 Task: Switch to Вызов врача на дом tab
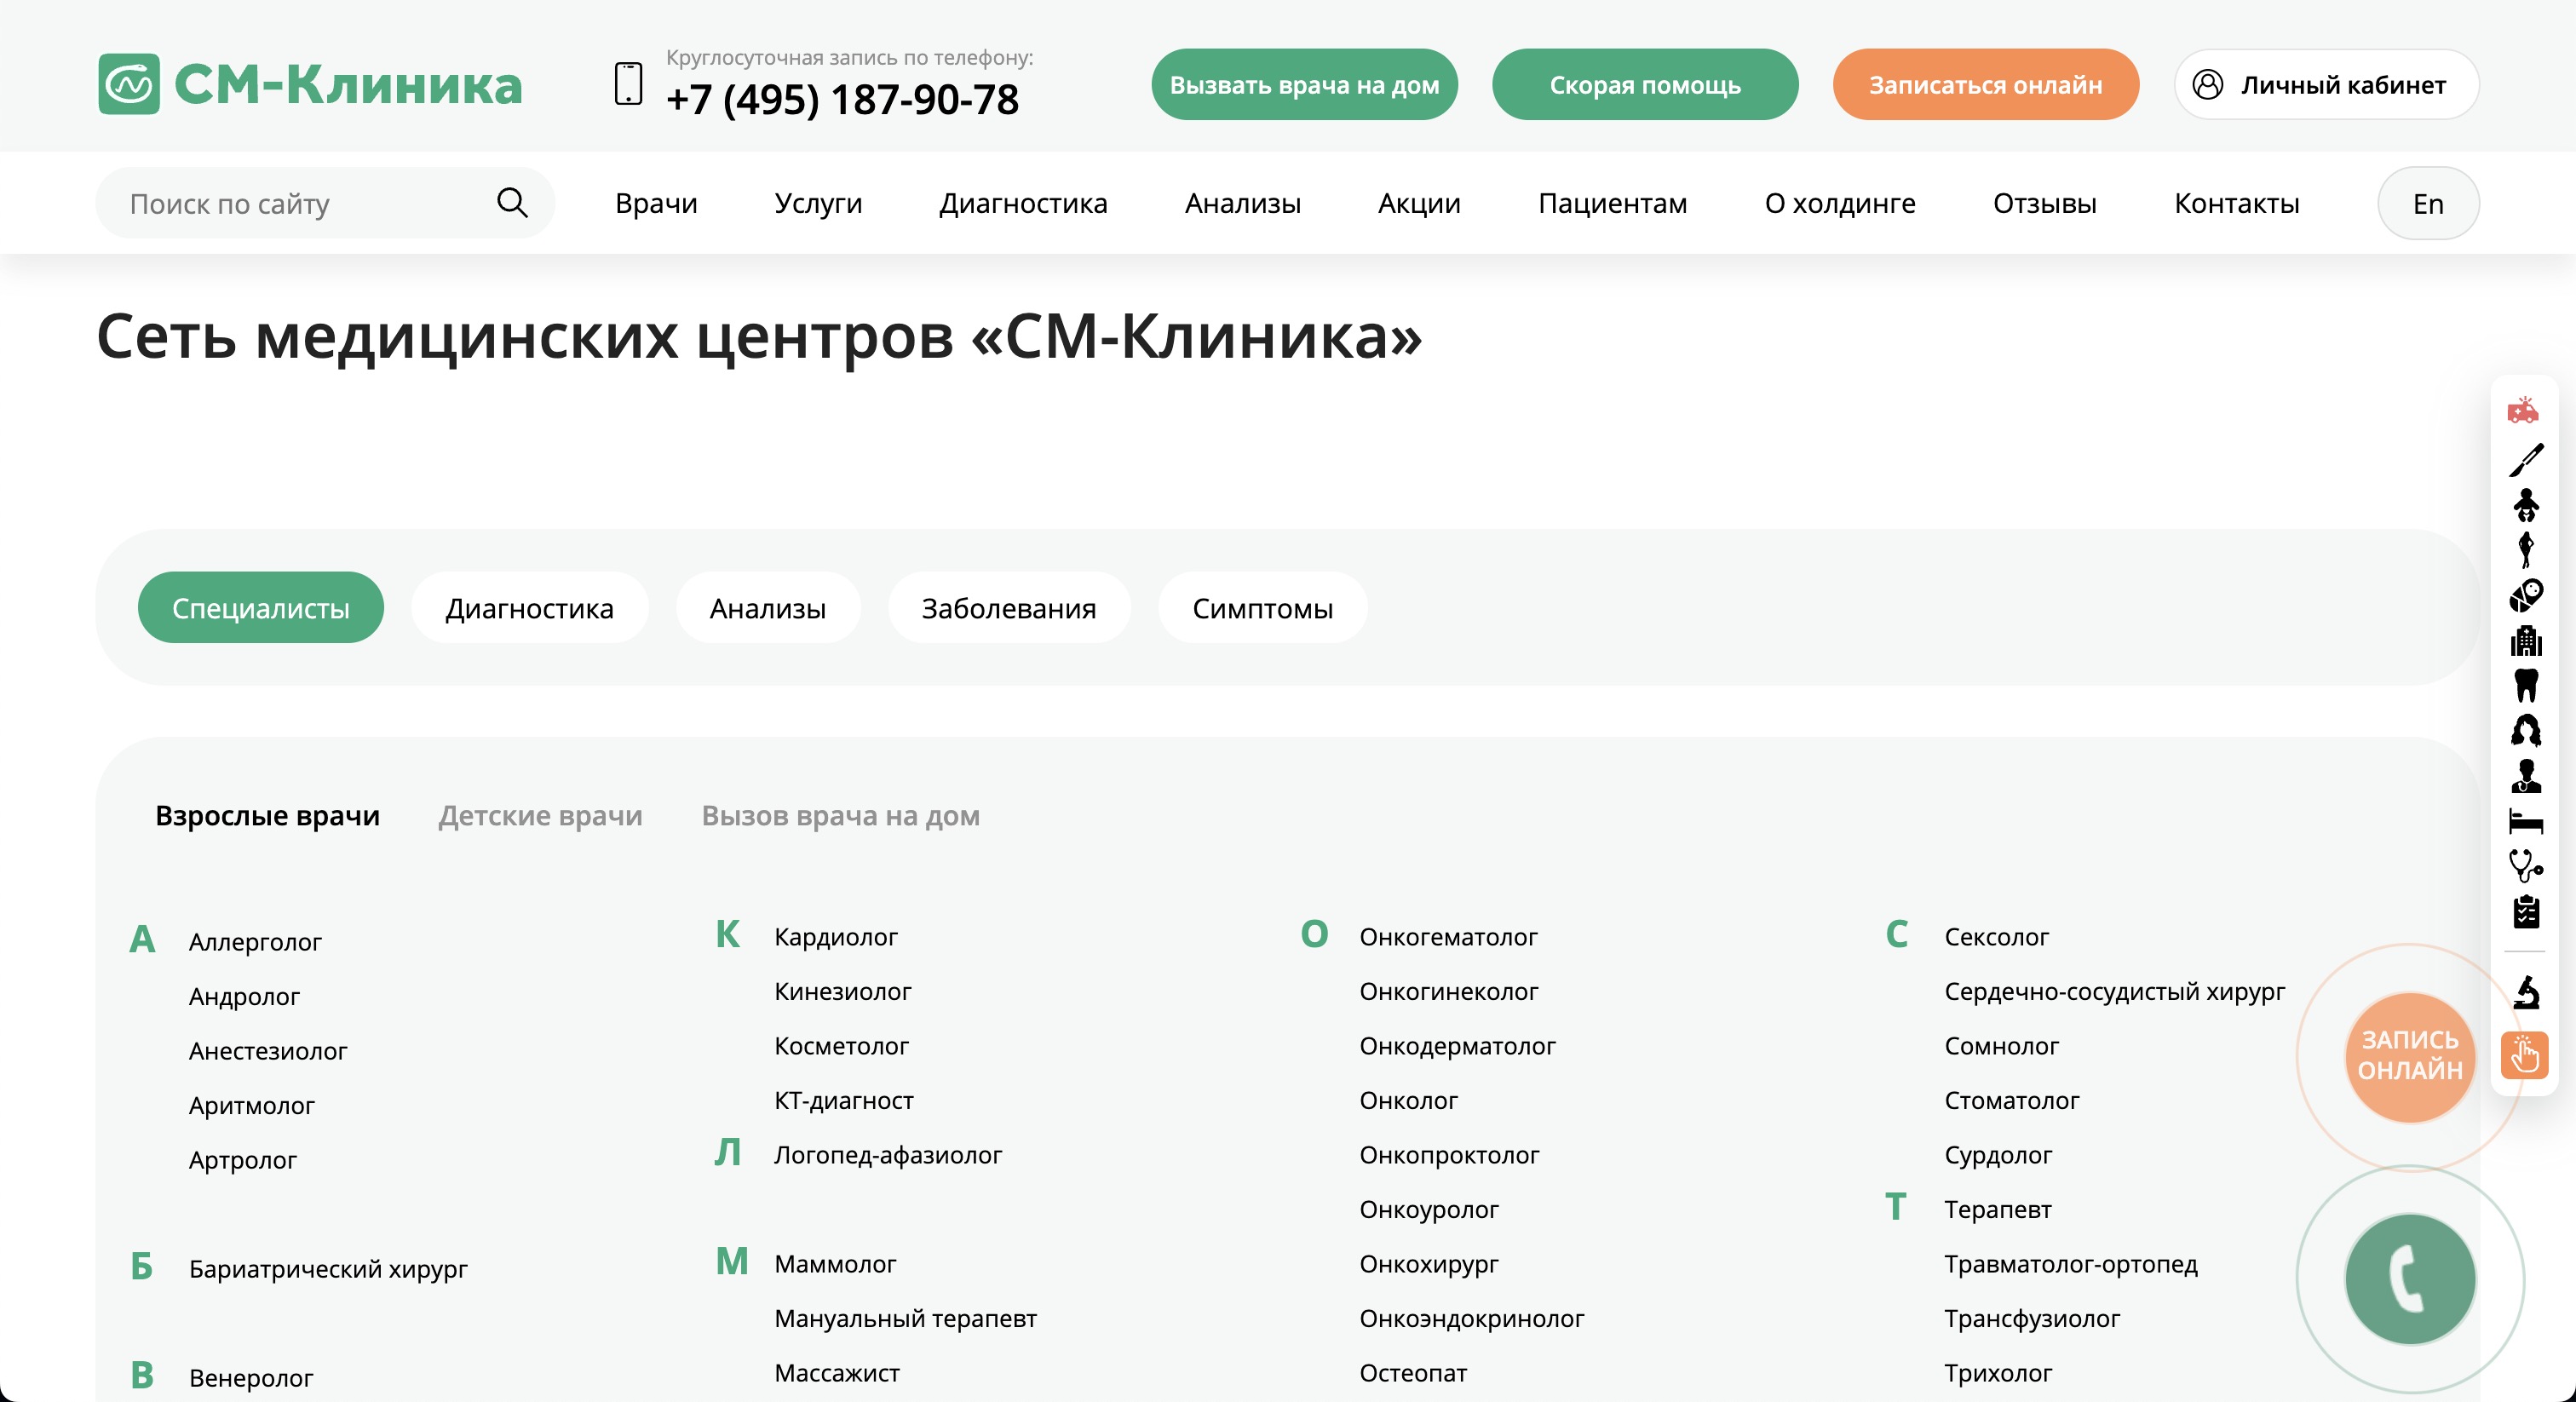point(840,816)
